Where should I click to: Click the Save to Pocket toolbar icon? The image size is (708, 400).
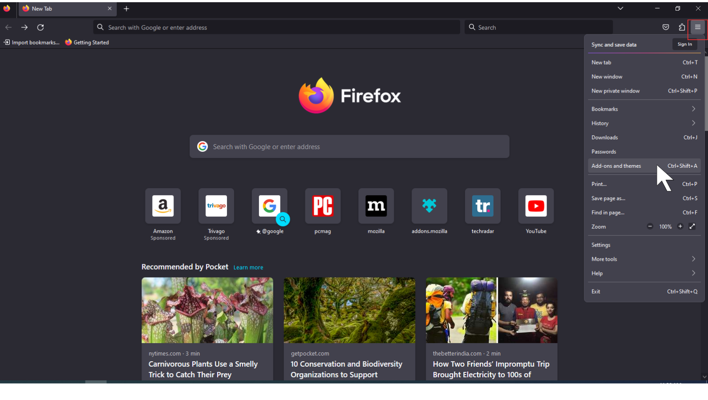[x=666, y=27]
